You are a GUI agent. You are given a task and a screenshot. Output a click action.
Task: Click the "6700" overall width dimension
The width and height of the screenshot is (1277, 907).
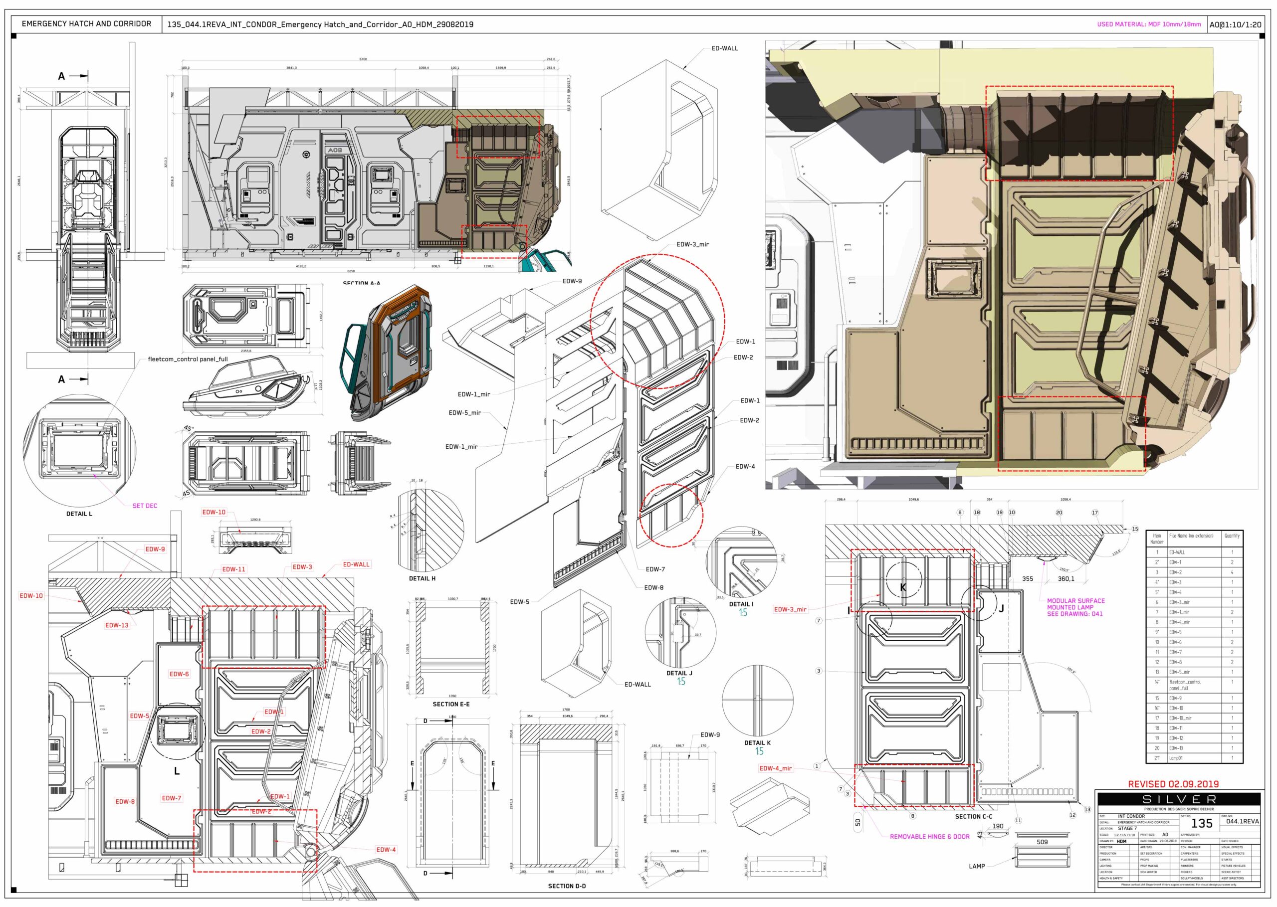pos(363,59)
